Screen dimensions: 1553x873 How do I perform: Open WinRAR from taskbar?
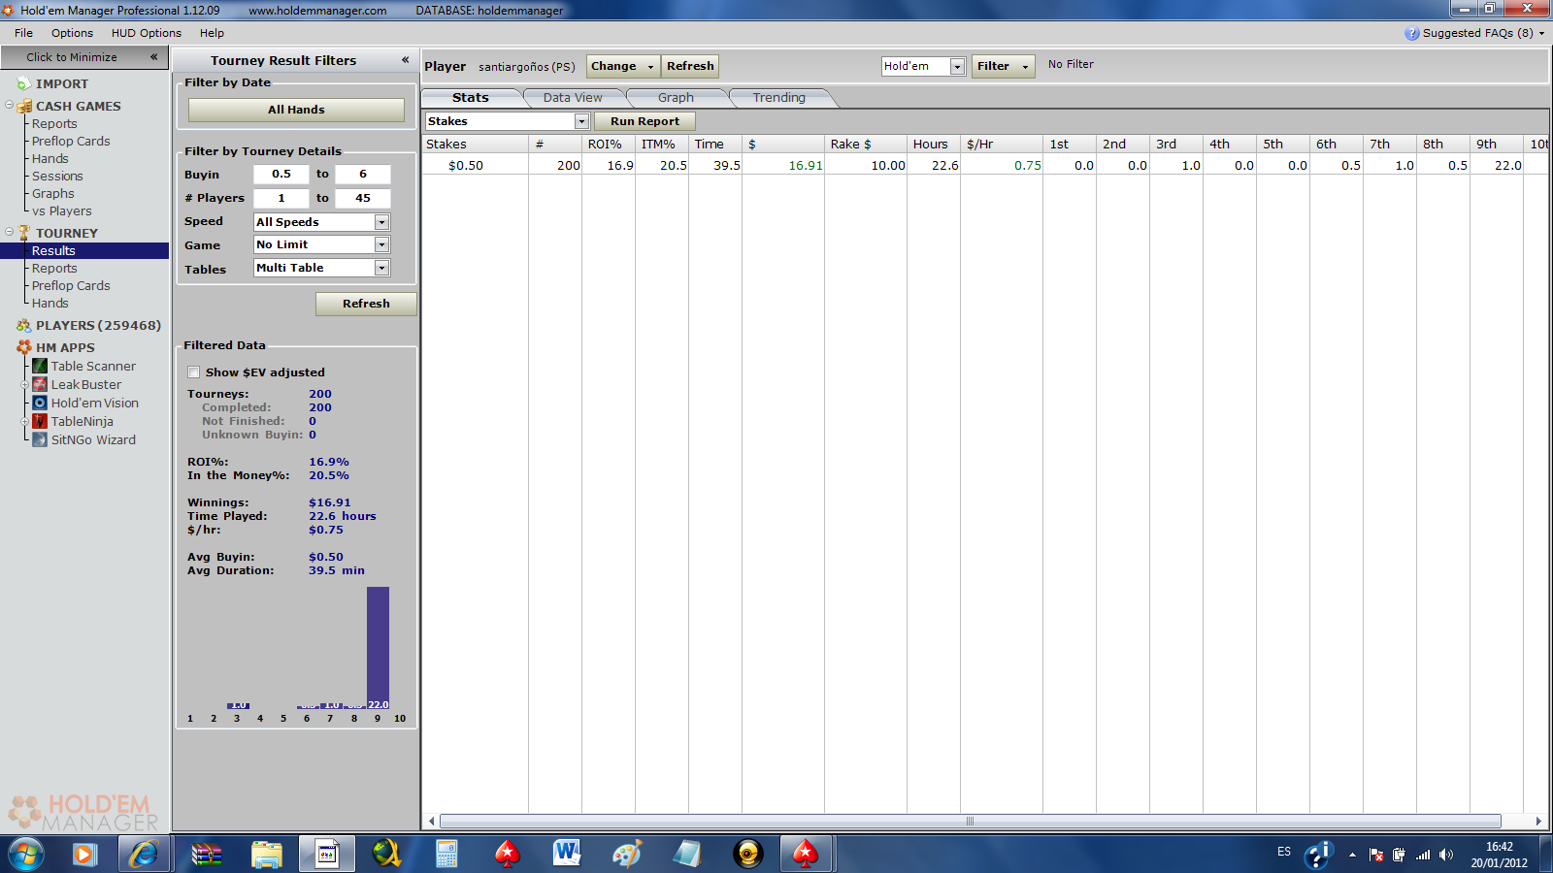[206, 855]
